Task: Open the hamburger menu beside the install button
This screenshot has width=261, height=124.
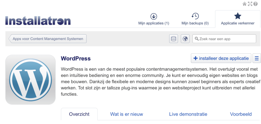Action: coord(257,58)
